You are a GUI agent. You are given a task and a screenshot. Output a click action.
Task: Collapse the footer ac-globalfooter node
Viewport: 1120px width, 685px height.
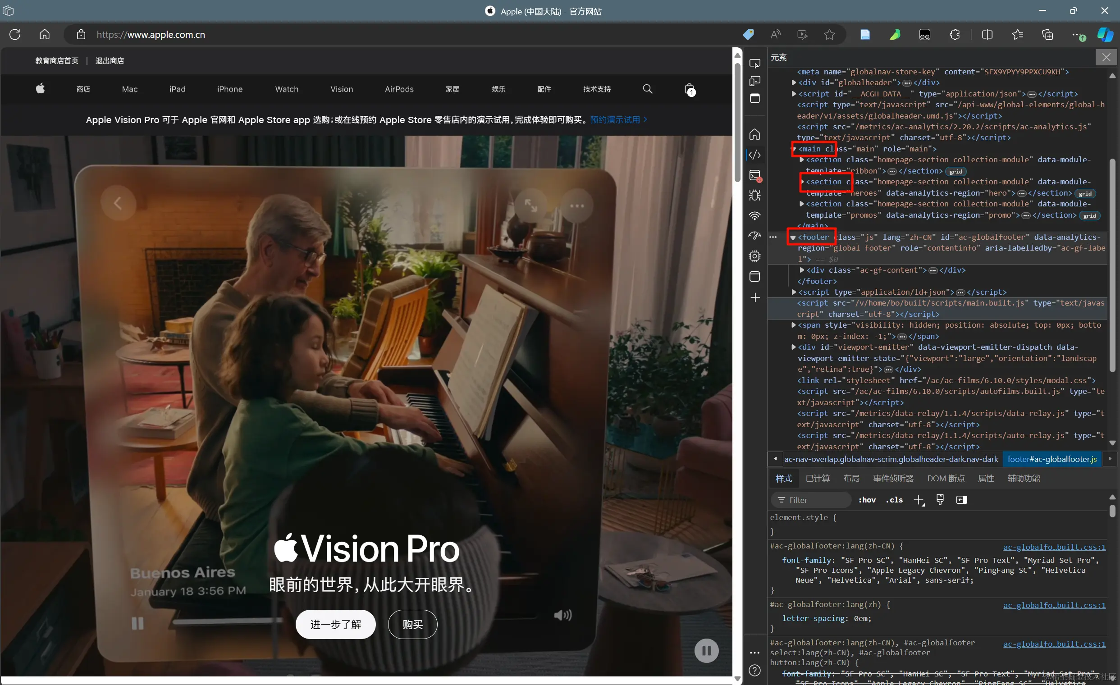793,238
